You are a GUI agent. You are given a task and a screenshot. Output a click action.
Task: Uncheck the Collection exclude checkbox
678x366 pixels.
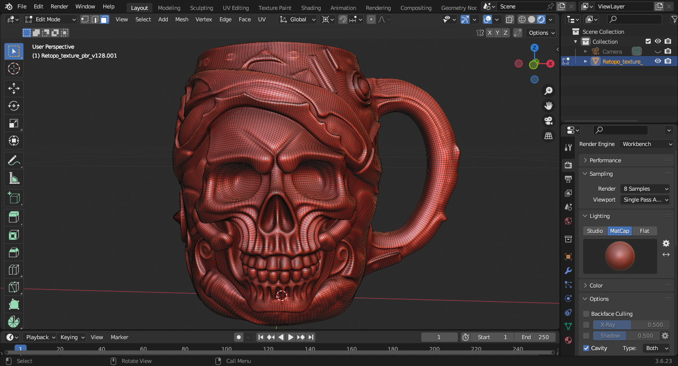click(x=648, y=41)
